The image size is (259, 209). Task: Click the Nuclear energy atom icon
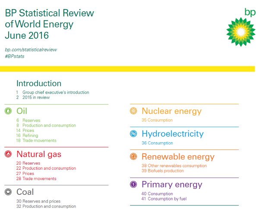click(134, 111)
